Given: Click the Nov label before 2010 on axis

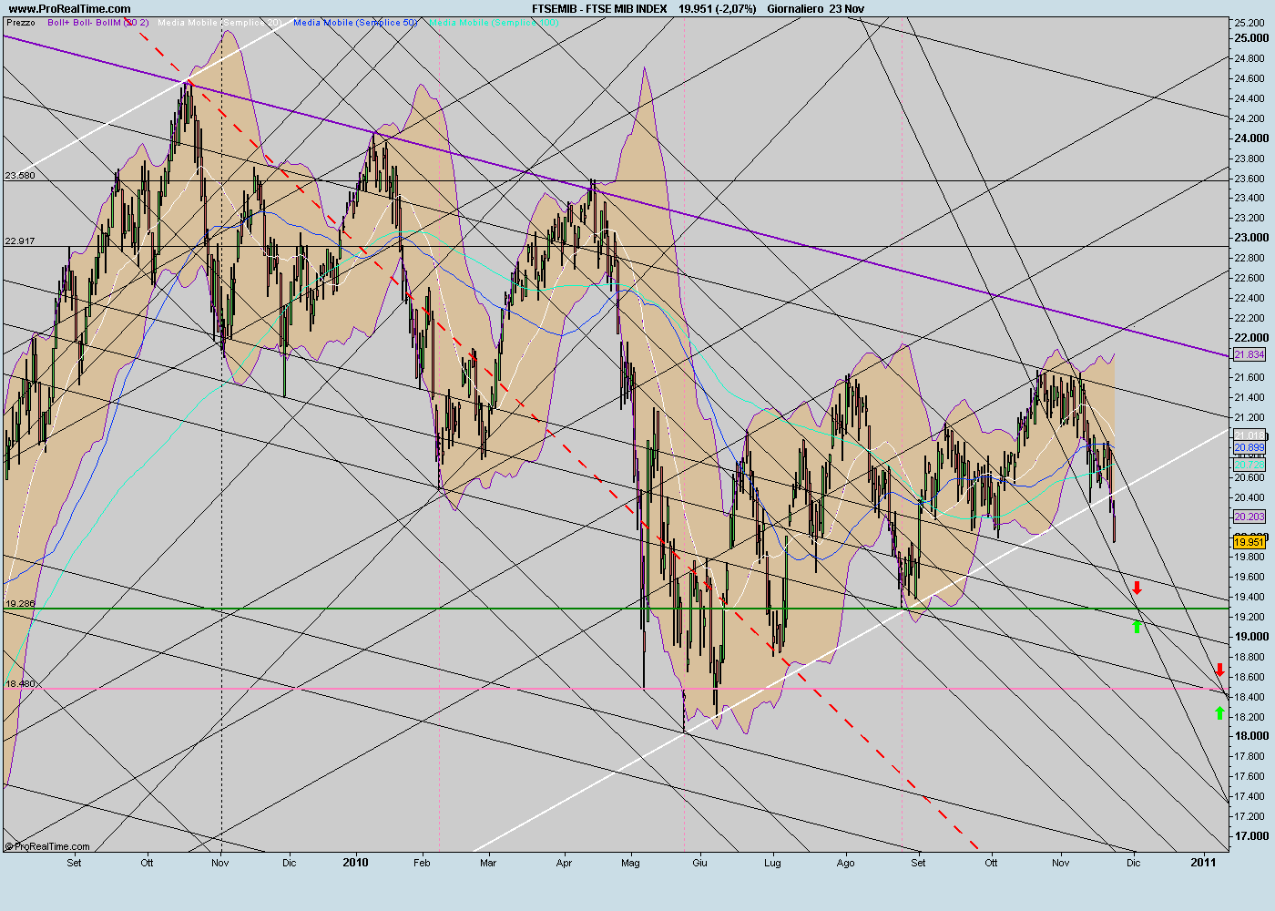Looking at the screenshot, I should (219, 863).
